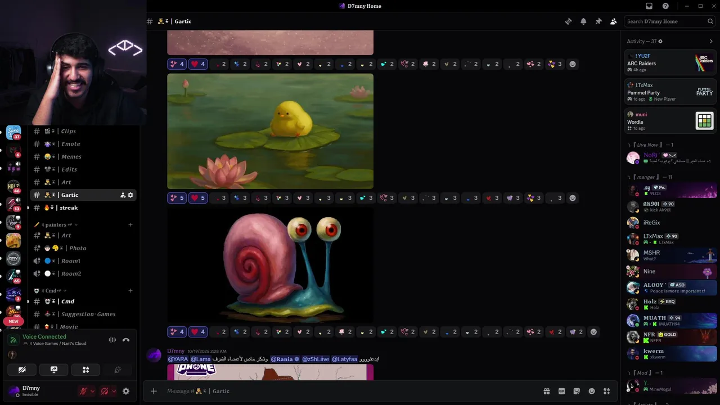Click the @Rania mention
Viewport: 720px width, 405px height.
(x=285, y=359)
